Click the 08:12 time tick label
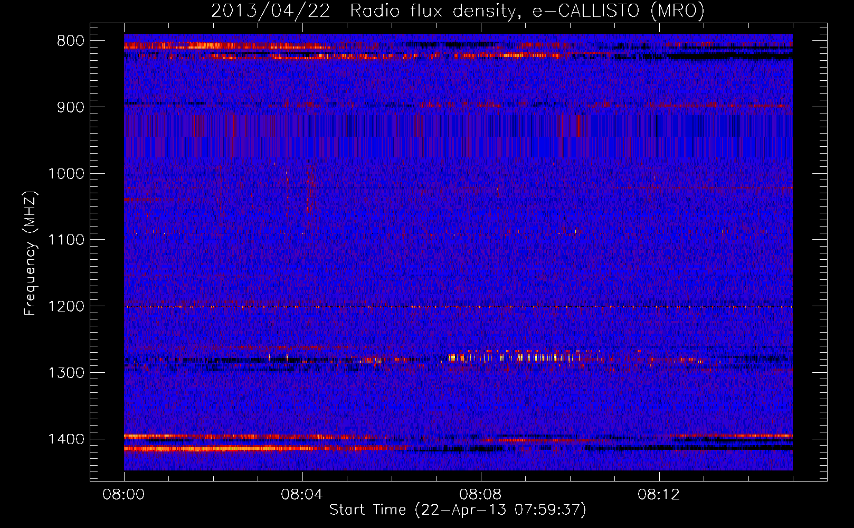 [659, 495]
